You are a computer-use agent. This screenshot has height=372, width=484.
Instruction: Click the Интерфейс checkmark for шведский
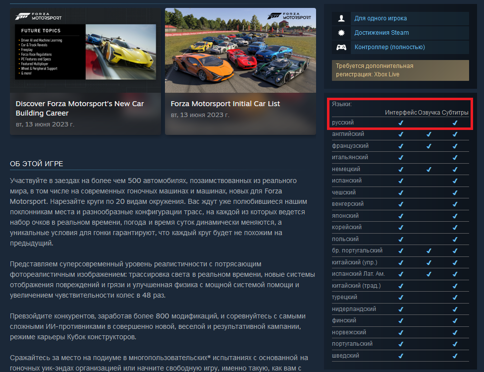[401, 356]
